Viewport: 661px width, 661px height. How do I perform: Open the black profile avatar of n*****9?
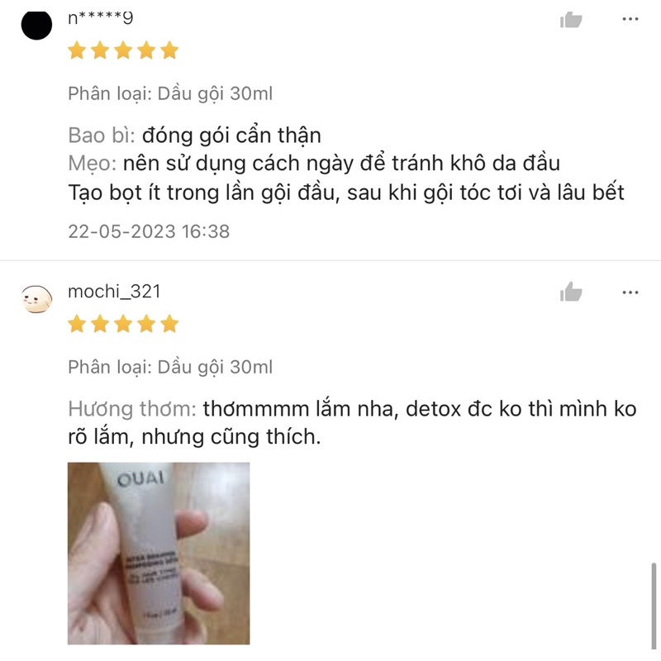click(x=36, y=25)
